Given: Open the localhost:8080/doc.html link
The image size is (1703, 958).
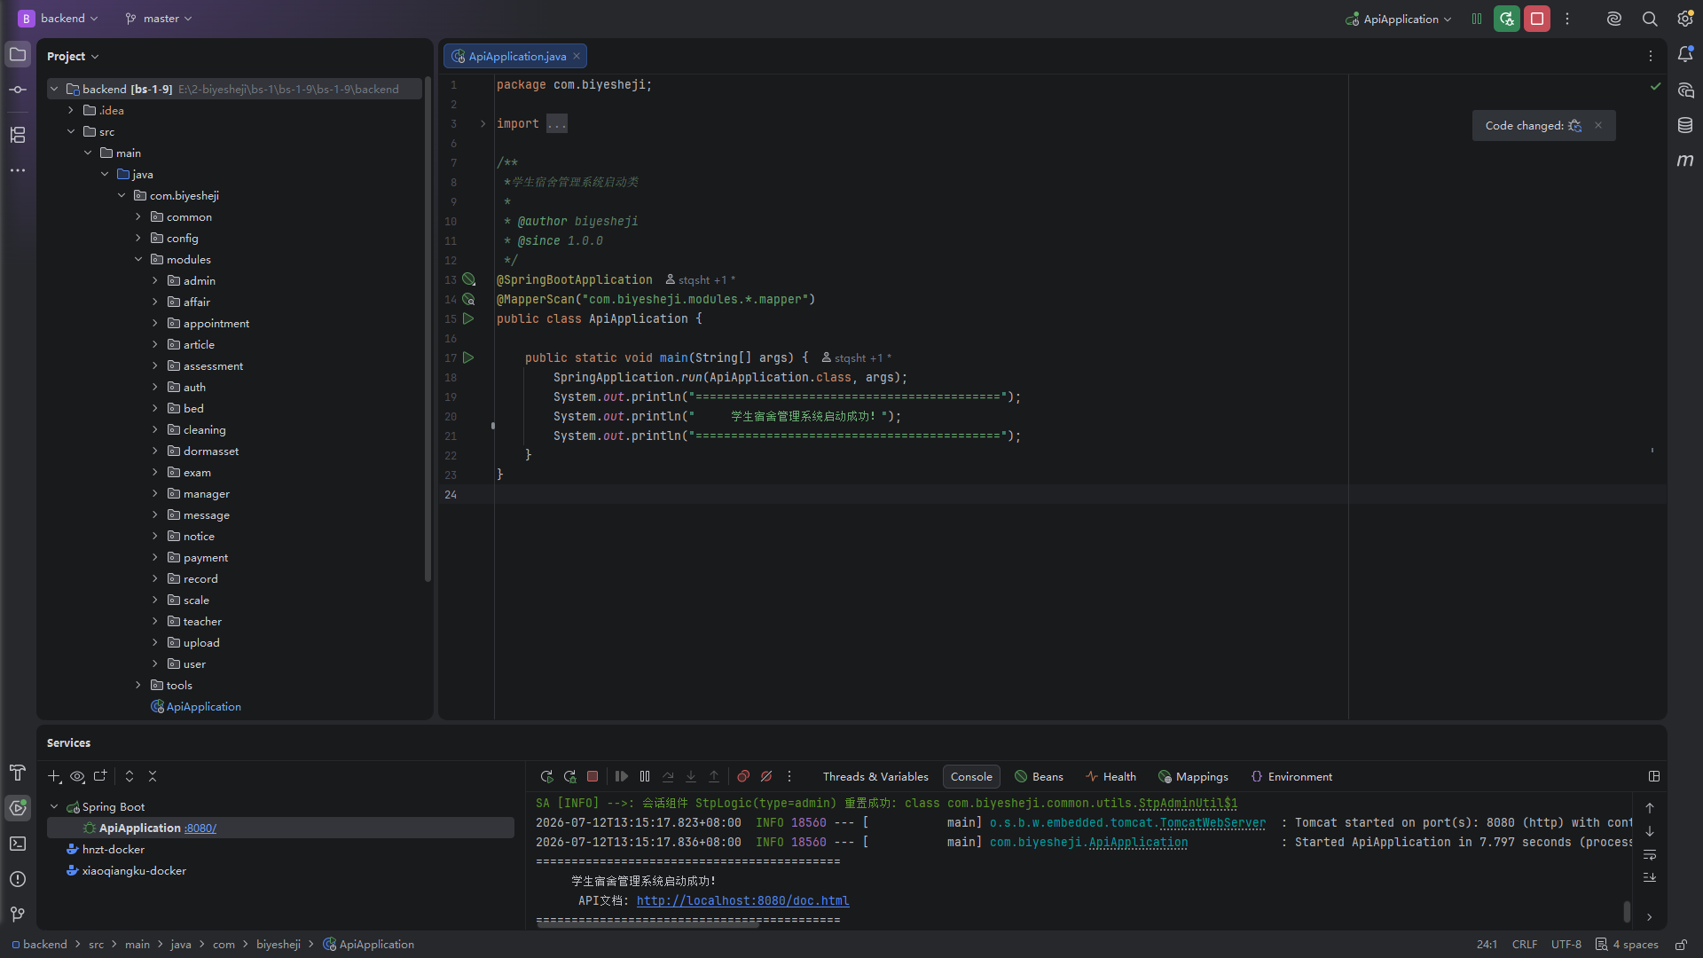Looking at the screenshot, I should coord(742,900).
